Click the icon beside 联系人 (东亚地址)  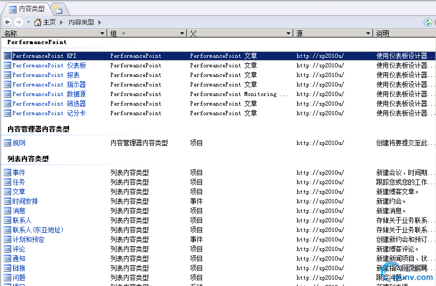(x=7, y=230)
